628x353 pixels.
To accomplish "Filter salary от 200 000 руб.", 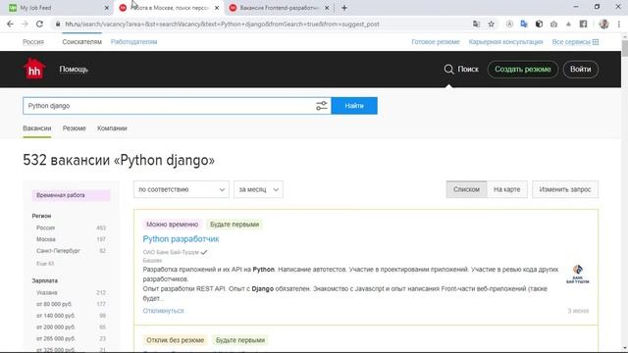I will pyautogui.click(x=55, y=328).
